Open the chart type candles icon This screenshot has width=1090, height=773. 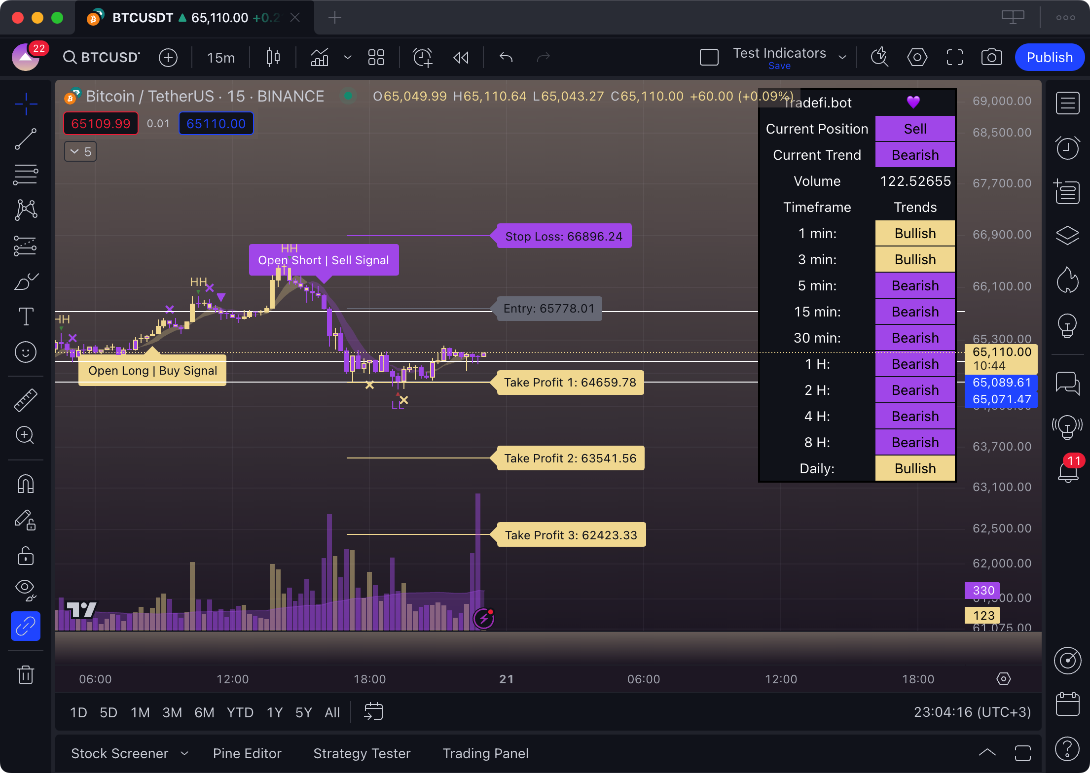(273, 57)
